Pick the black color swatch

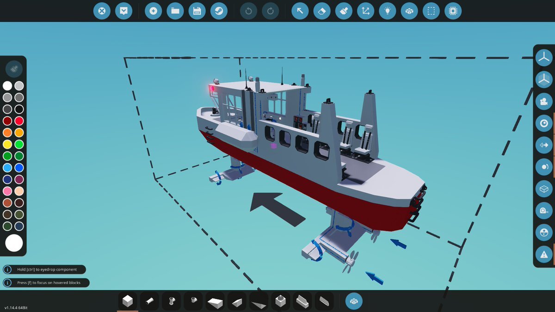click(19, 109)
